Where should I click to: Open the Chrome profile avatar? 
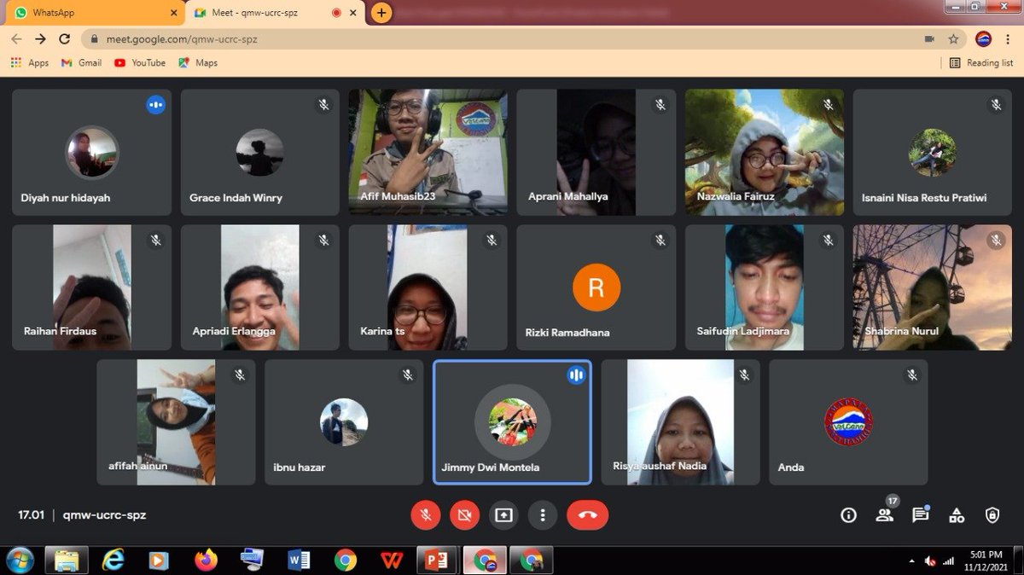[x=984, y=39]
